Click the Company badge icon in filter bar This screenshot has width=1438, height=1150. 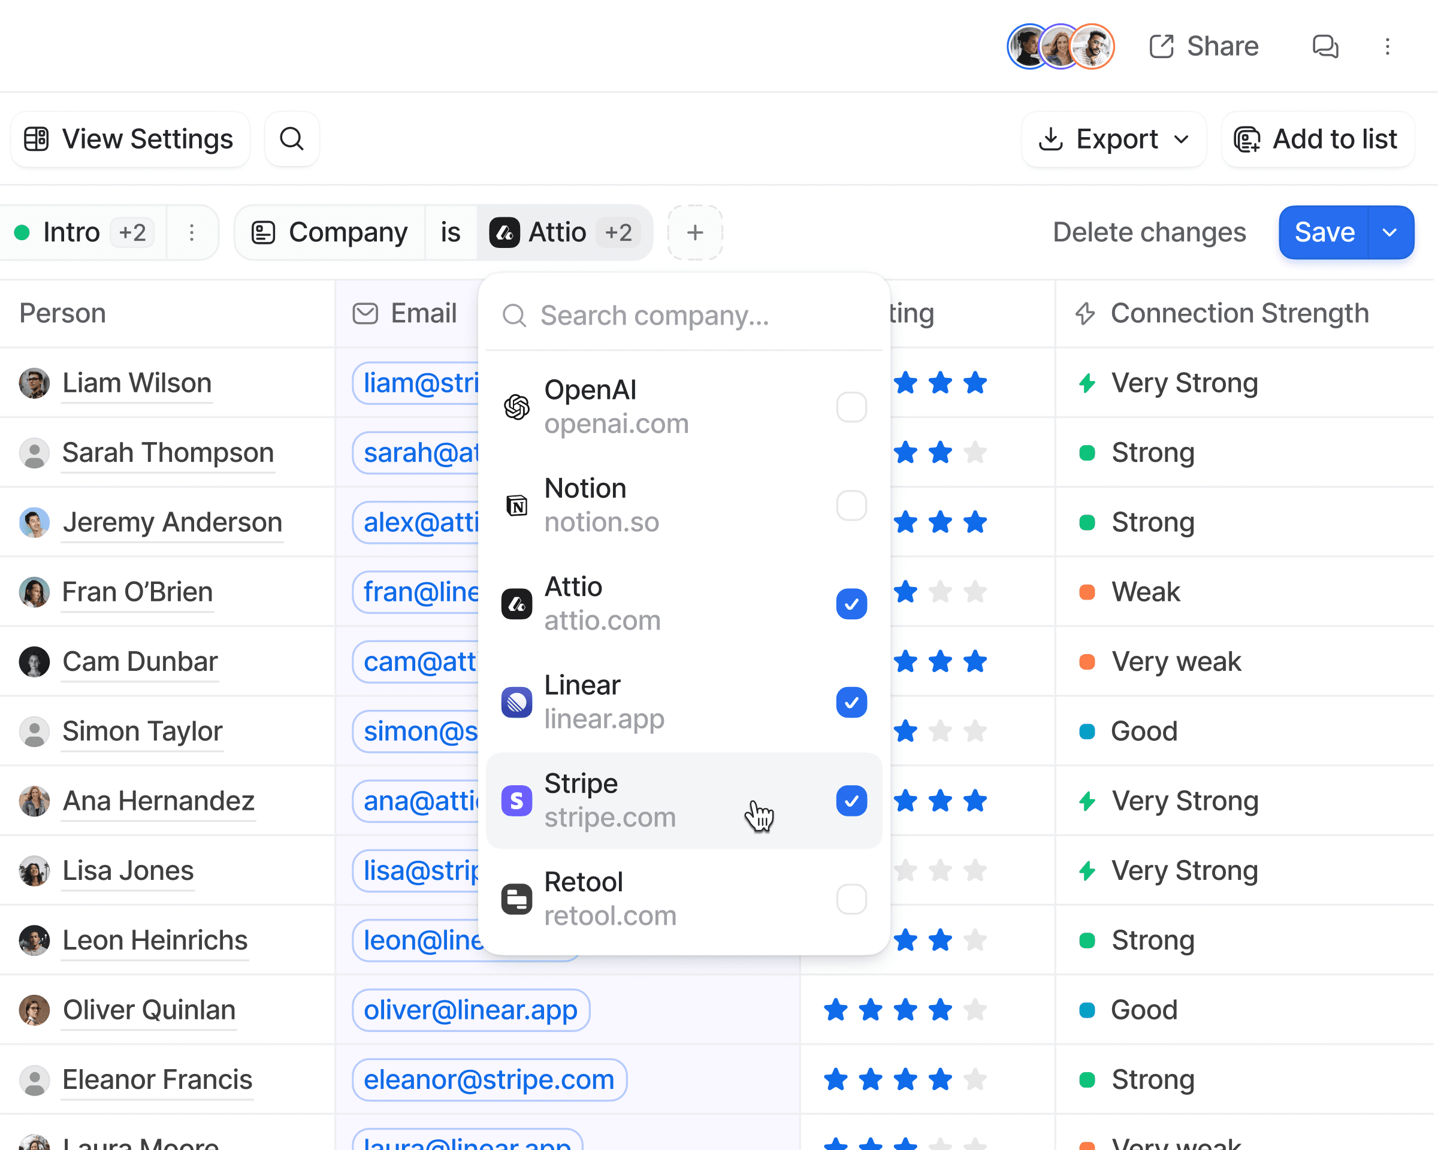coord(263,232)
